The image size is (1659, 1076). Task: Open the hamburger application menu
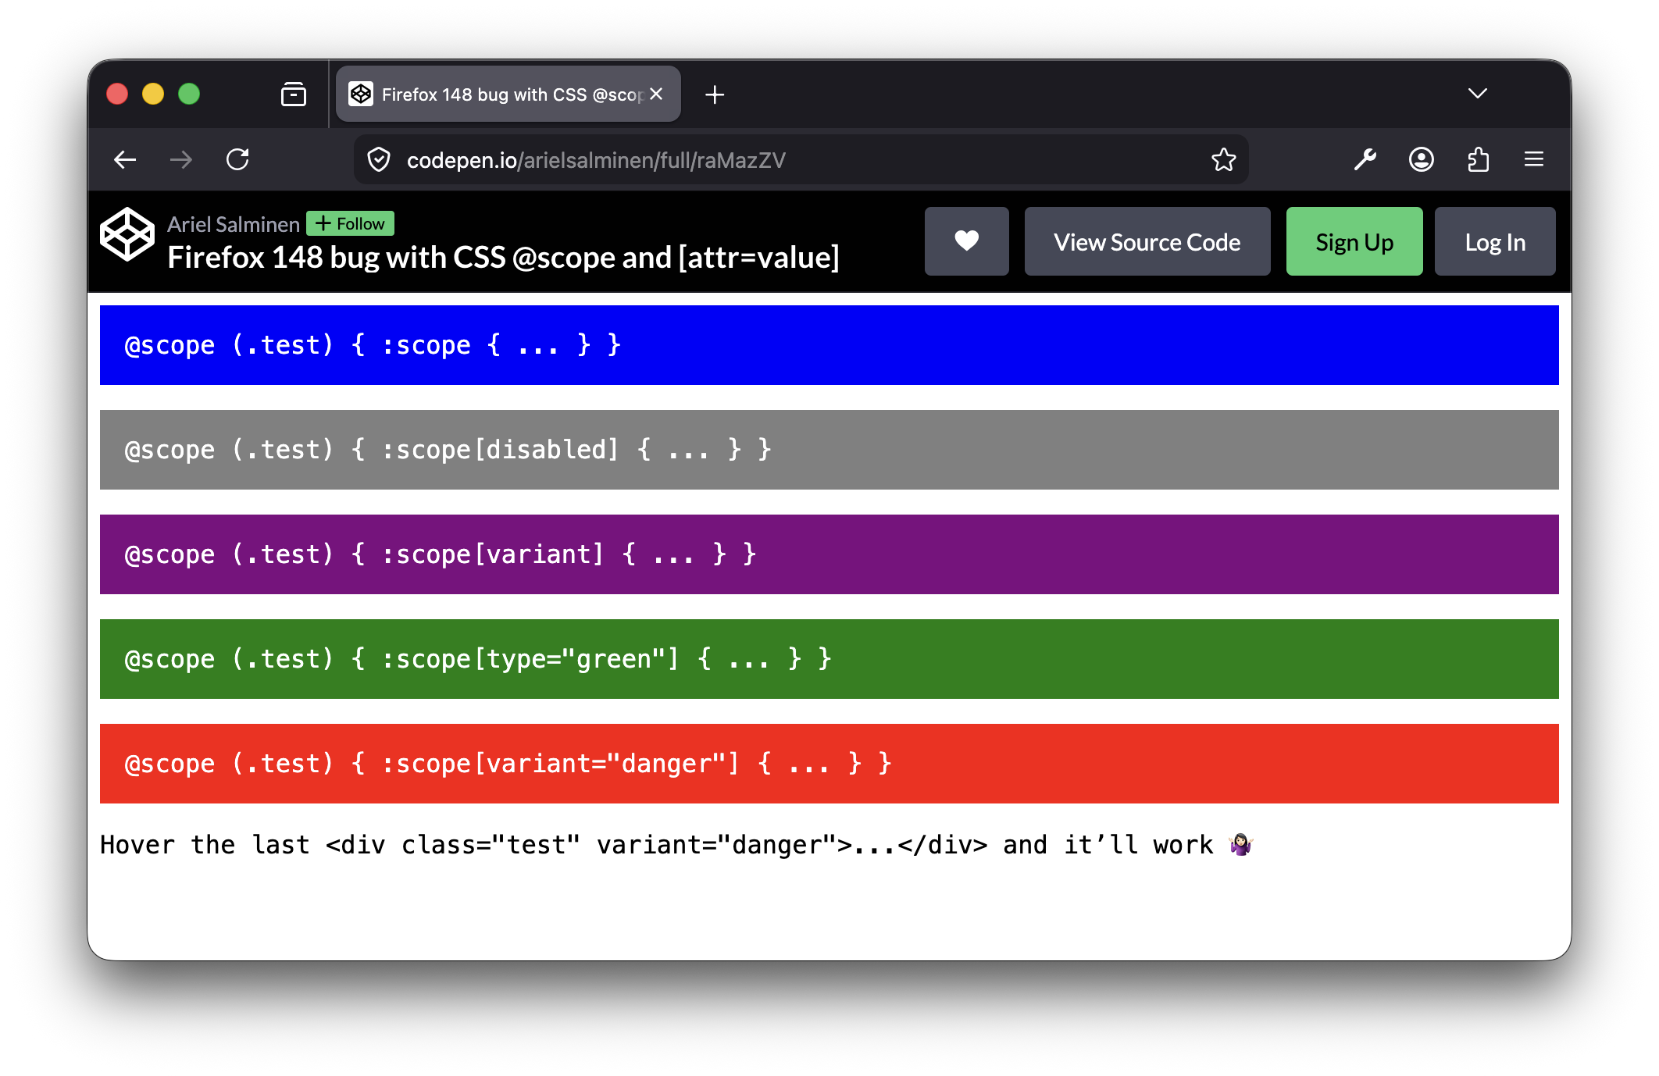point(1533,160)
